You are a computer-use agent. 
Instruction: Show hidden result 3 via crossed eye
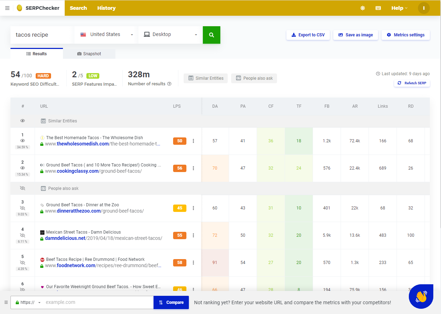23,208
